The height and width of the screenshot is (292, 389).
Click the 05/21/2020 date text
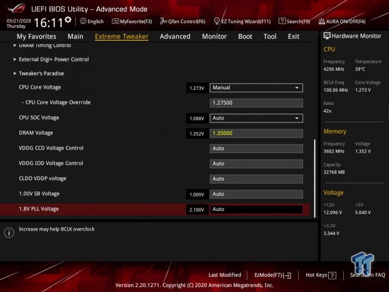pyautogui.click(x=19, y=21)
